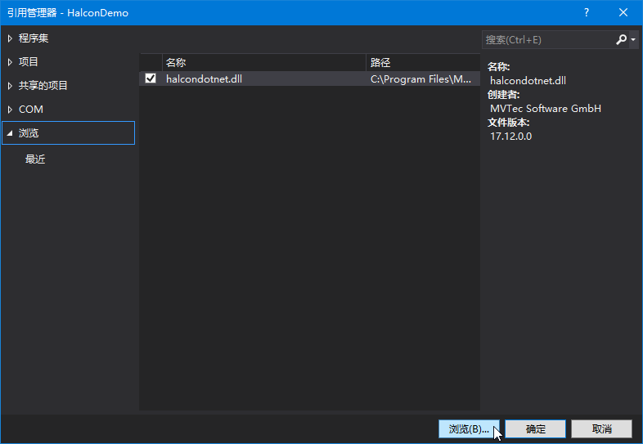Open the search options dropdown arrow
This screenshot has width=643, height=444.
633,40
